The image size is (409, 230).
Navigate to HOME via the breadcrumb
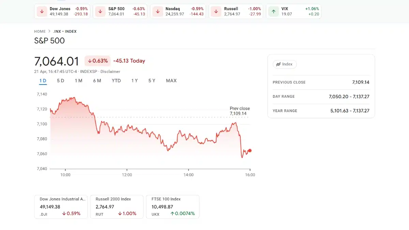[x=40, y=31]
